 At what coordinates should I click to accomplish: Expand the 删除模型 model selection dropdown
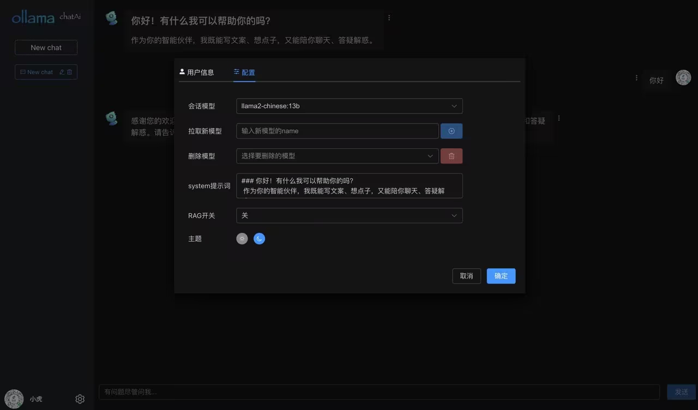click(x=337, y=156)
